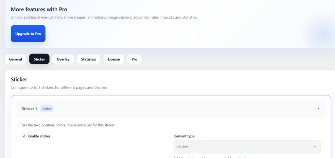335x158 pixels.
Task: Select the Sticker tab
Action: (x=39, y=59)
